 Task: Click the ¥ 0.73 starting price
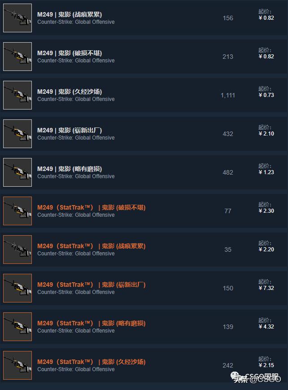pos(266,95)
